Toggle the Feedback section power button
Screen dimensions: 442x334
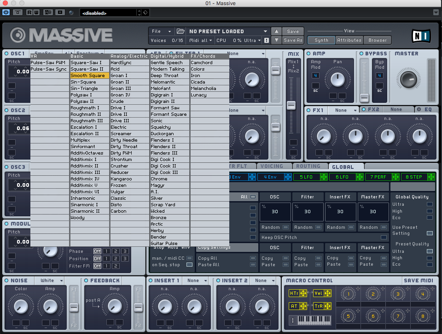pos(86,280)
